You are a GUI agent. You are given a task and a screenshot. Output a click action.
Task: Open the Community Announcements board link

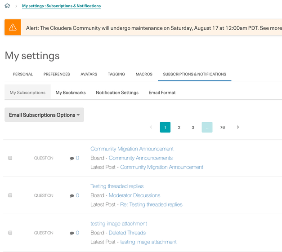(141, 158)
